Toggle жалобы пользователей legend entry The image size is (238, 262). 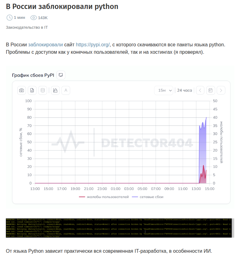click(x=104, y=197)
